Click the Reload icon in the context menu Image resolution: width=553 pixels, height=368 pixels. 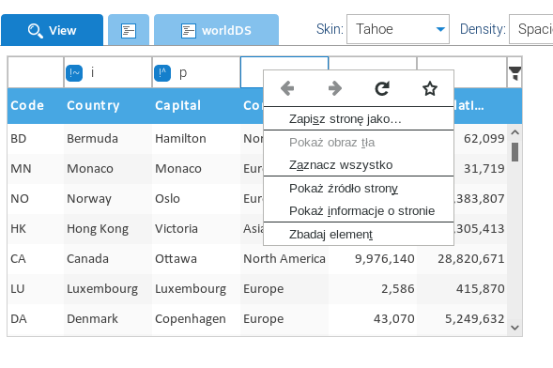click(x=382, y=88)
